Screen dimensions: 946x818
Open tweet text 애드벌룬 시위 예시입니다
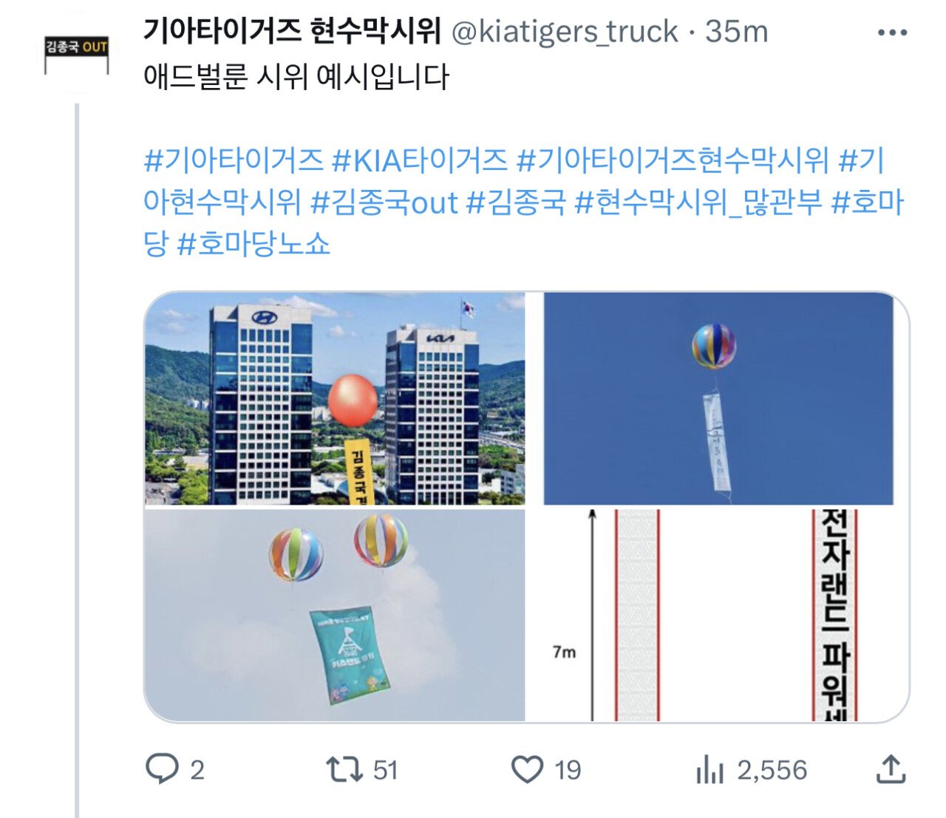[296, 76]
